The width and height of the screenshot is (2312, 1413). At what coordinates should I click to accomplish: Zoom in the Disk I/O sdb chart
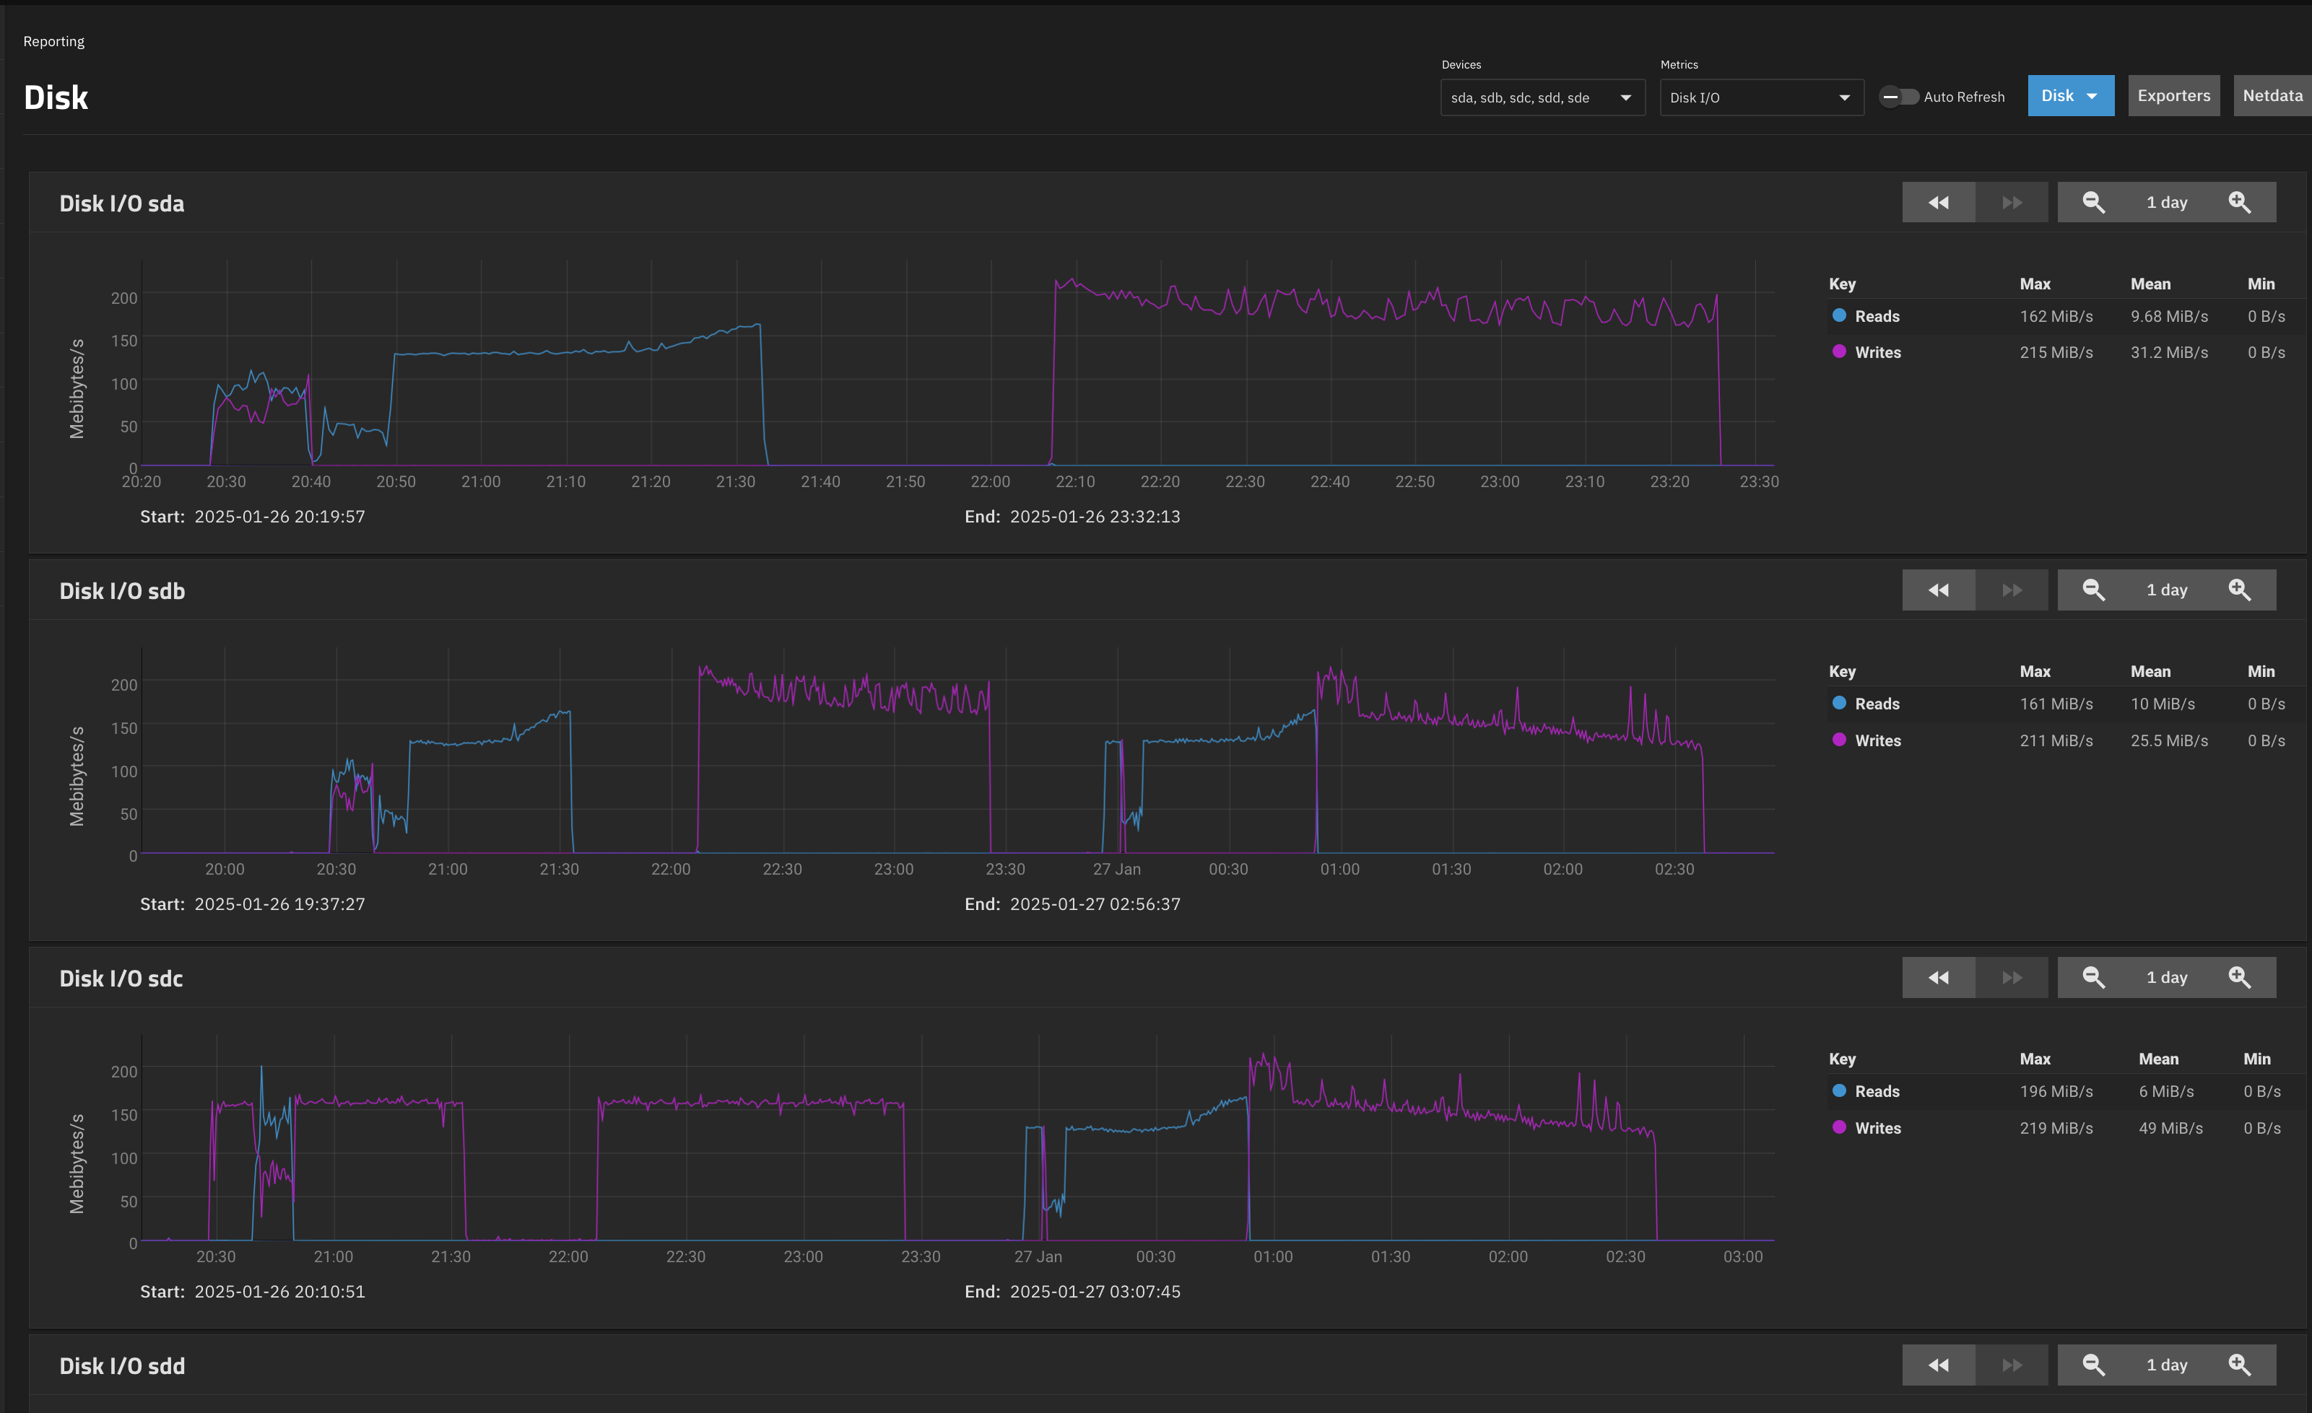pyautogui.click(x=2239, y=590)
